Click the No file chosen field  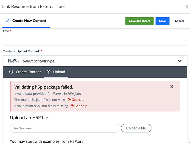(x=65, y=128)
